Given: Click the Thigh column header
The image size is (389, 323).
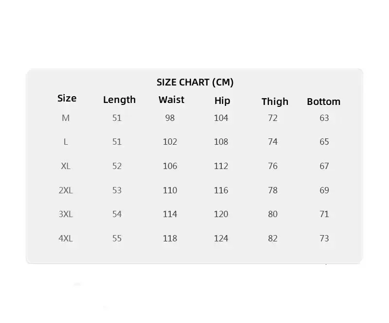Looking at the screenshot, I should (275, 101).
